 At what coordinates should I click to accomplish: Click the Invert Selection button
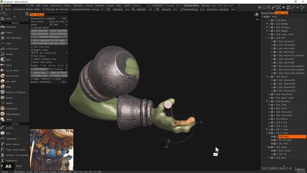[x=59, y=31]
